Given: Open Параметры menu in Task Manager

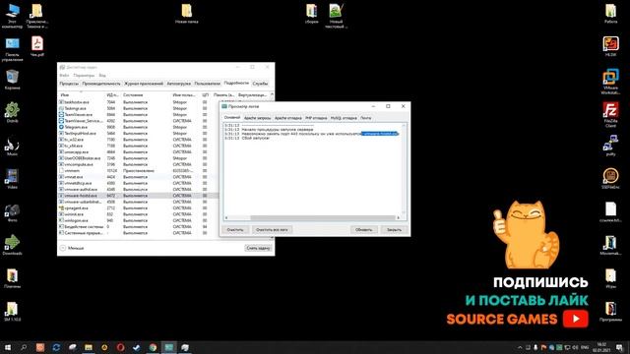Looking at the screenshot, I should pyautogui.click(x=84, y=75).
